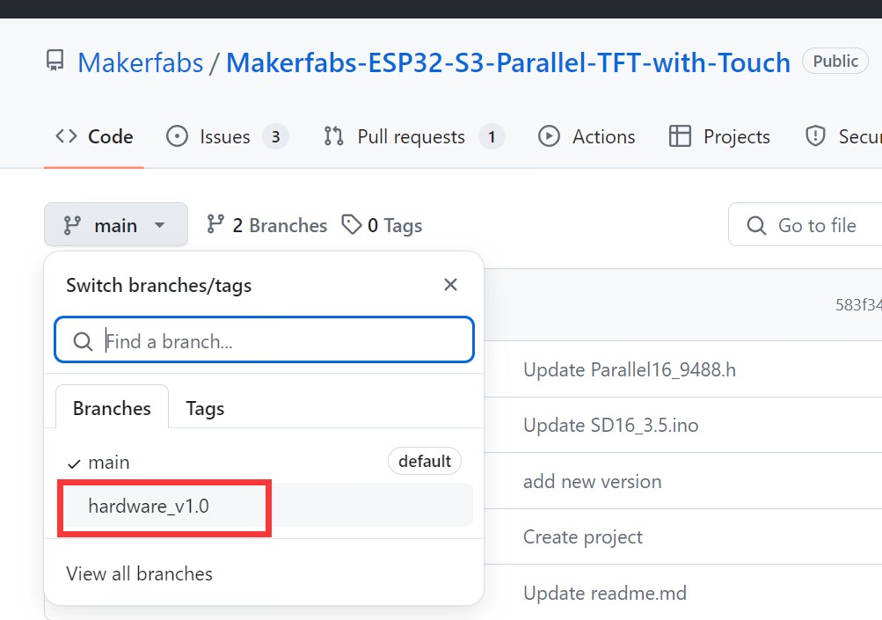Viewport: 882px width, 620px height.
Task: Click the branch icon inside main selector button
Action: point(72,225)
